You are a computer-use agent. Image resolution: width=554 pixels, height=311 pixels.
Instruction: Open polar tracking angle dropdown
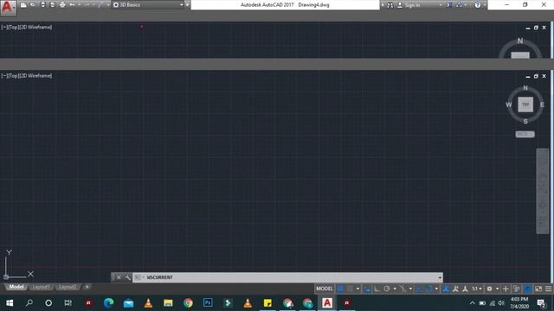395,289
